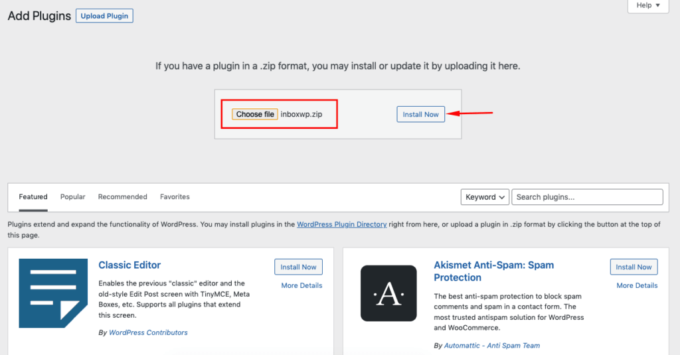Switch to the Featured tab
The image size is (680, 355).
(x=33, y=197)
